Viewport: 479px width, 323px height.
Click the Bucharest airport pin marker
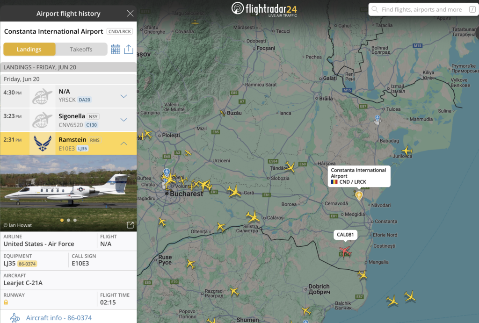point(167,173)
